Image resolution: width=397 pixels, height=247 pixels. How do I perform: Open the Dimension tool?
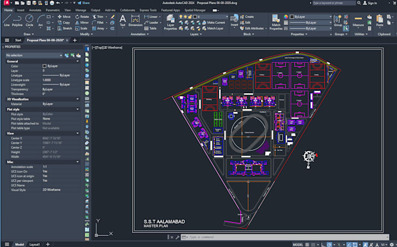pos(135,20)
